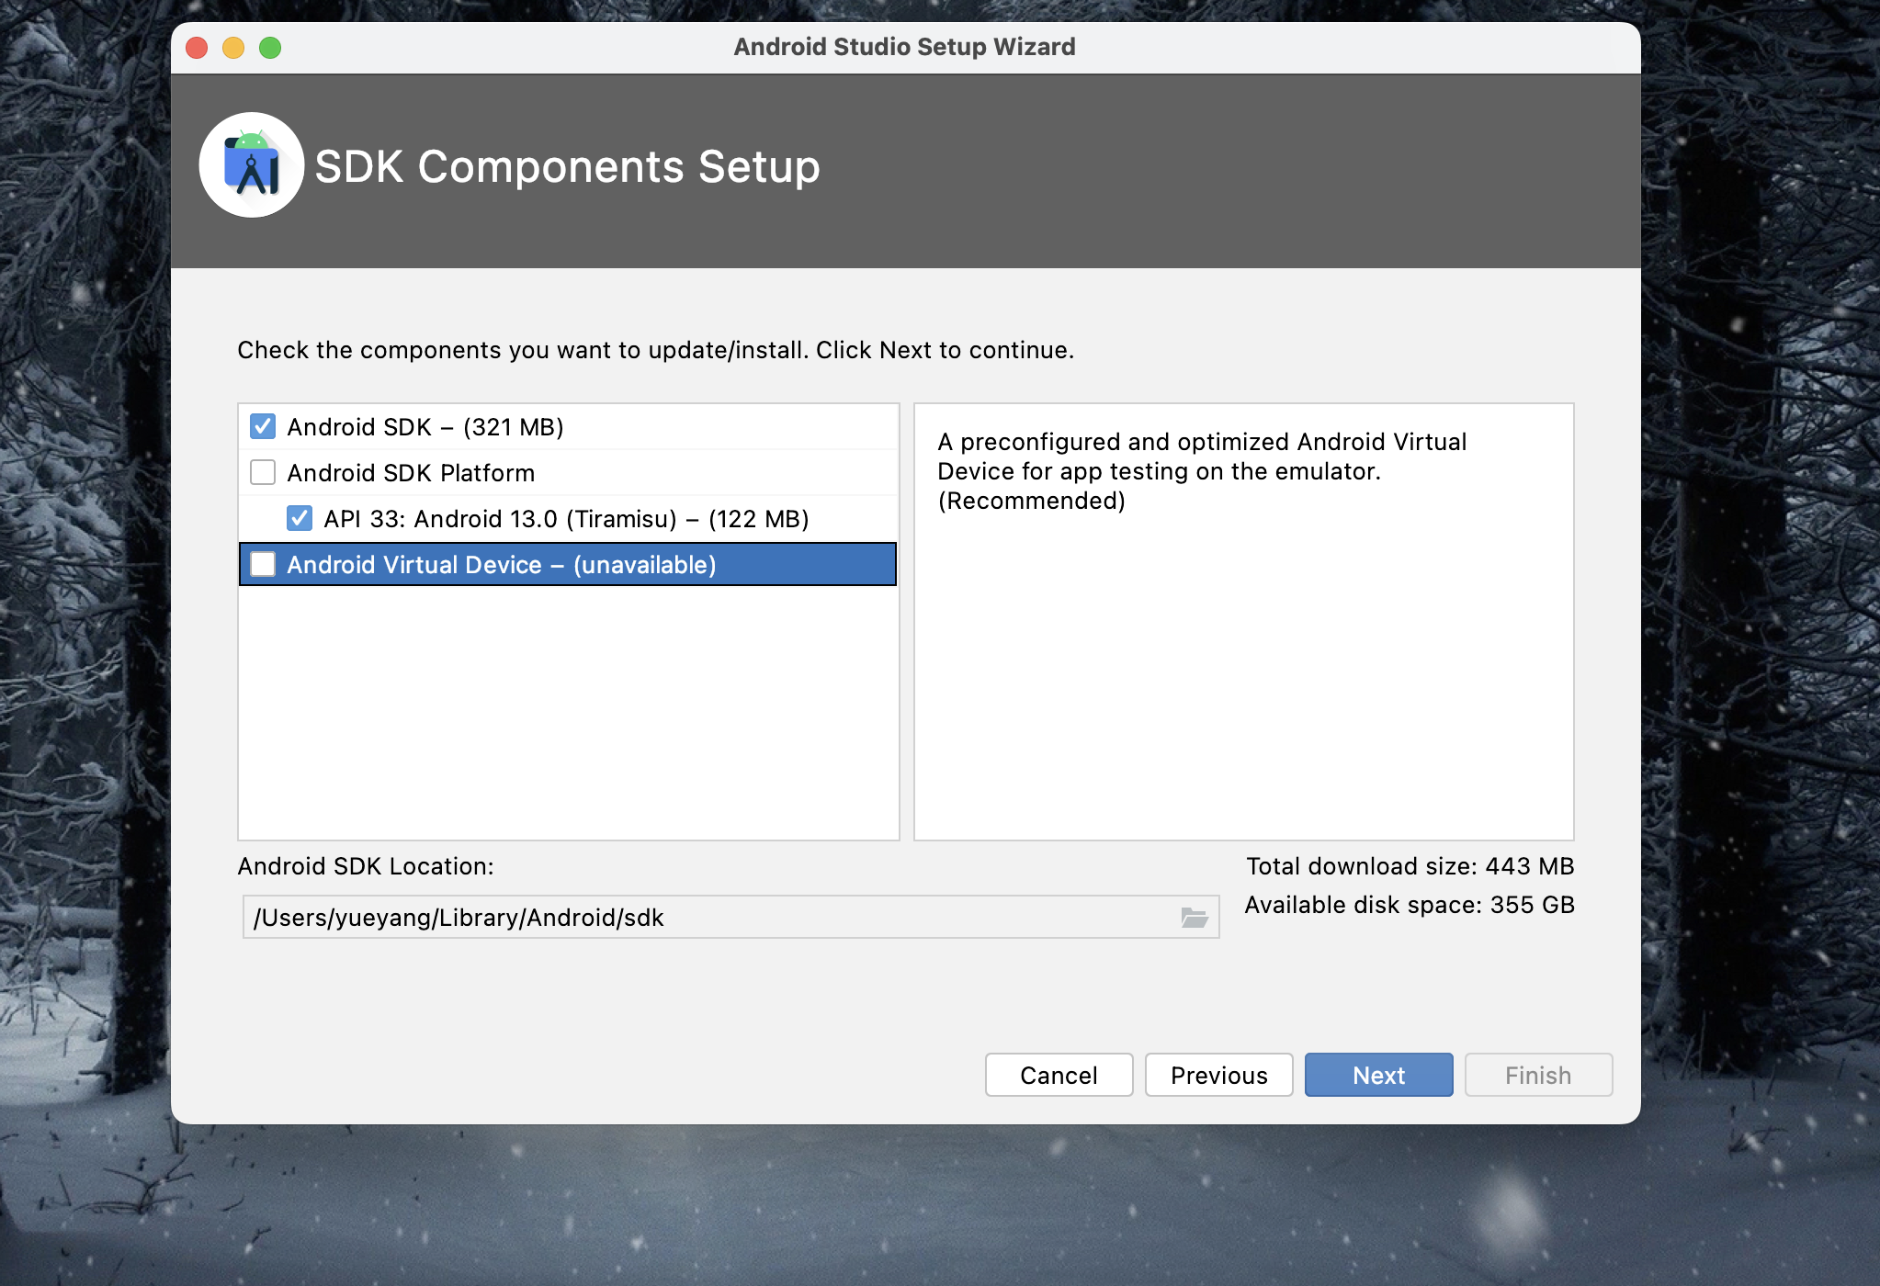Viewport: 1880px width, 1286px height.
Task: Select the Android SDK row label
Action: pos(425,427)
